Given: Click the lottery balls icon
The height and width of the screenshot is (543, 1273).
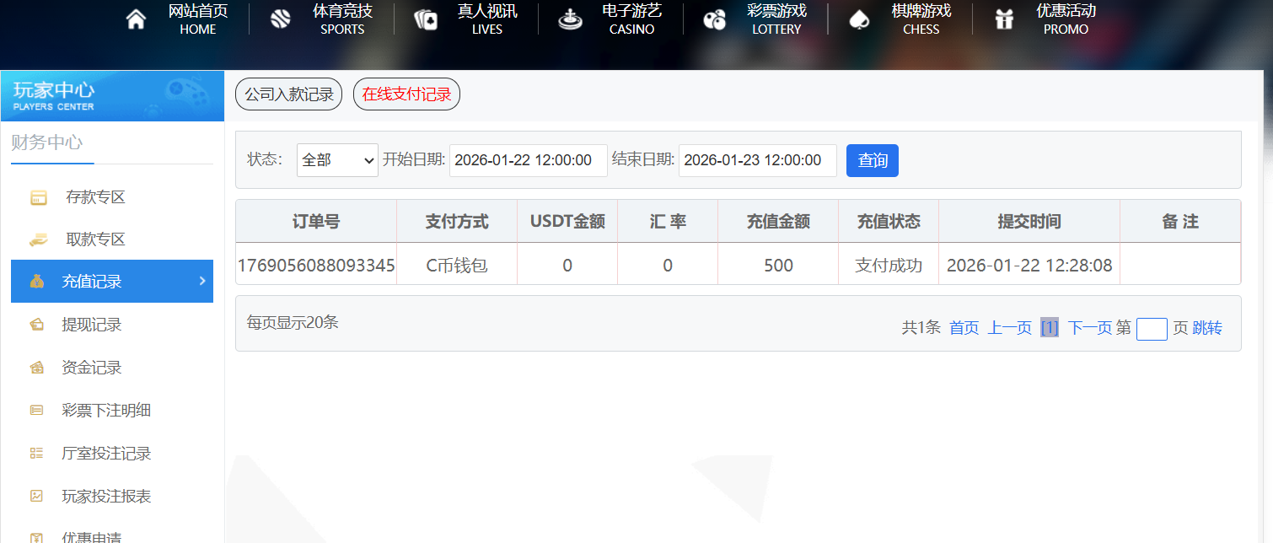Looking at the screenshot, I should coord(715,19).
